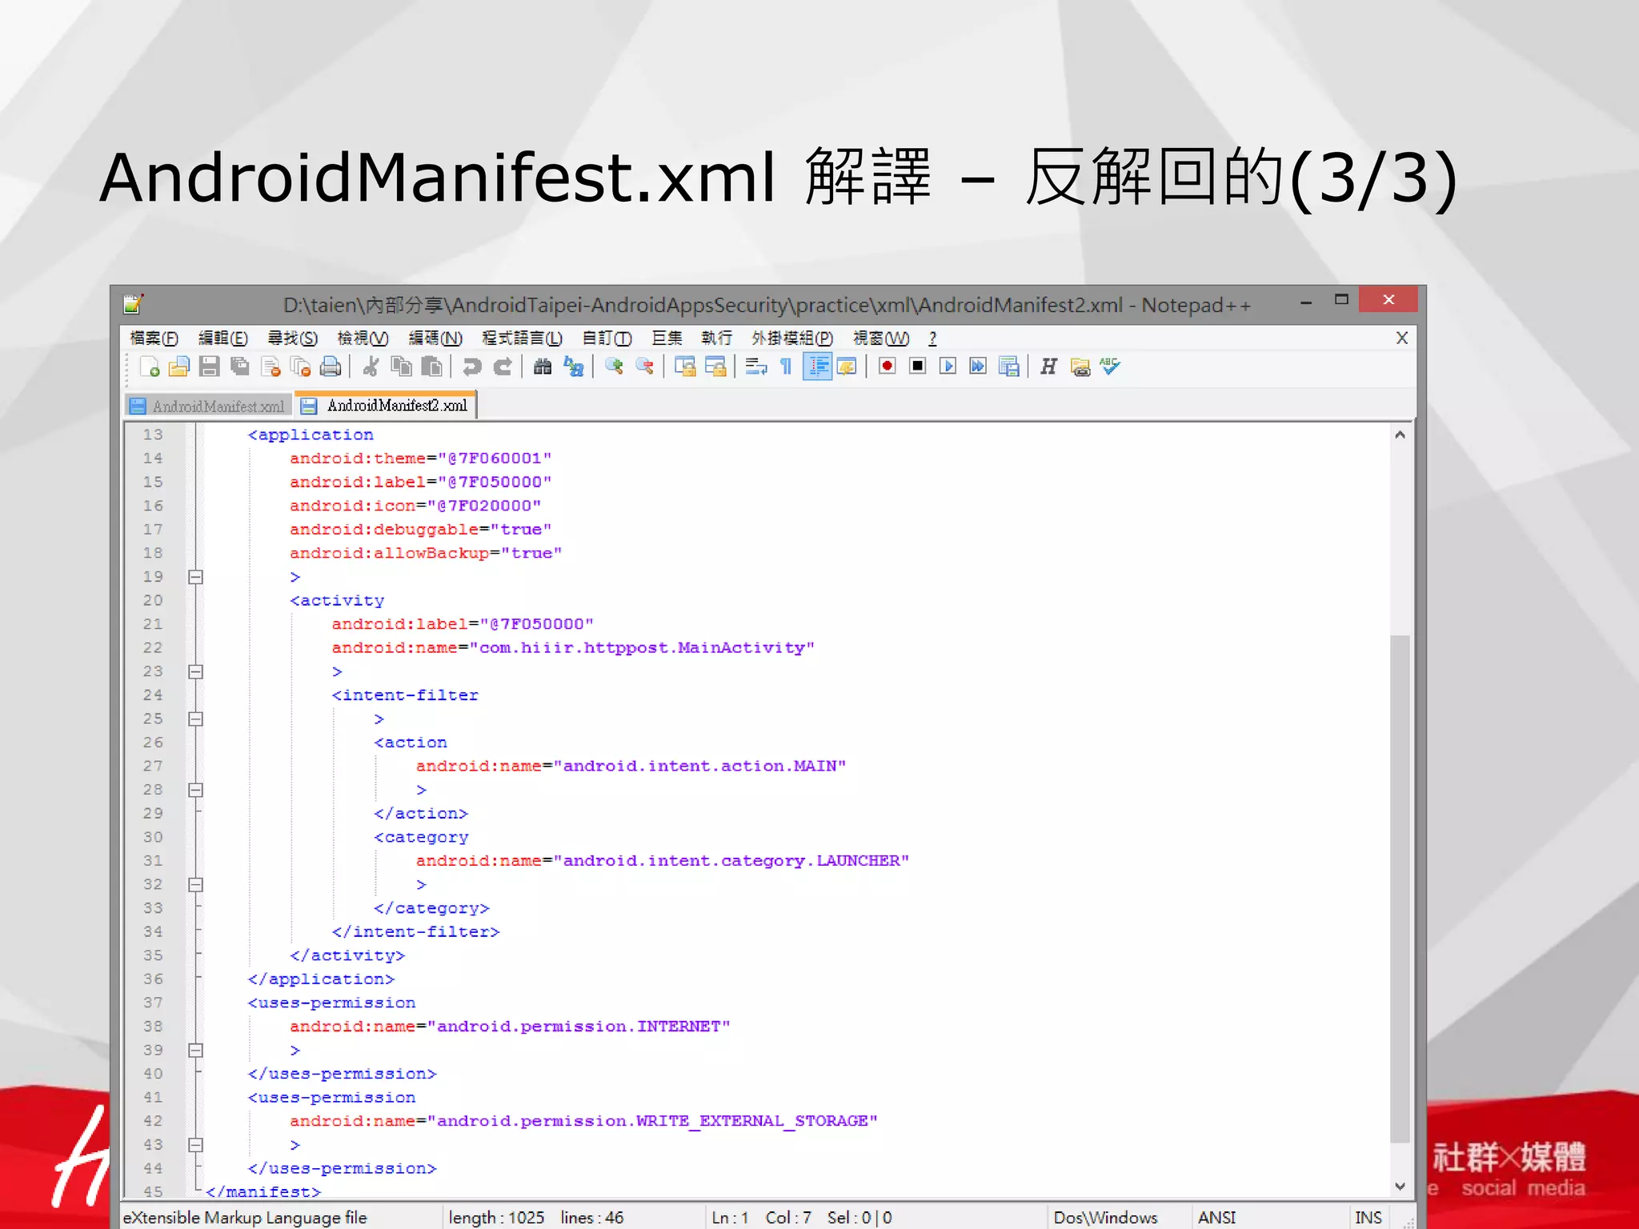Click folder-with-printer icon next to H
The height and width of the screenshot is (1229, 1639).
click(1080, 367)
